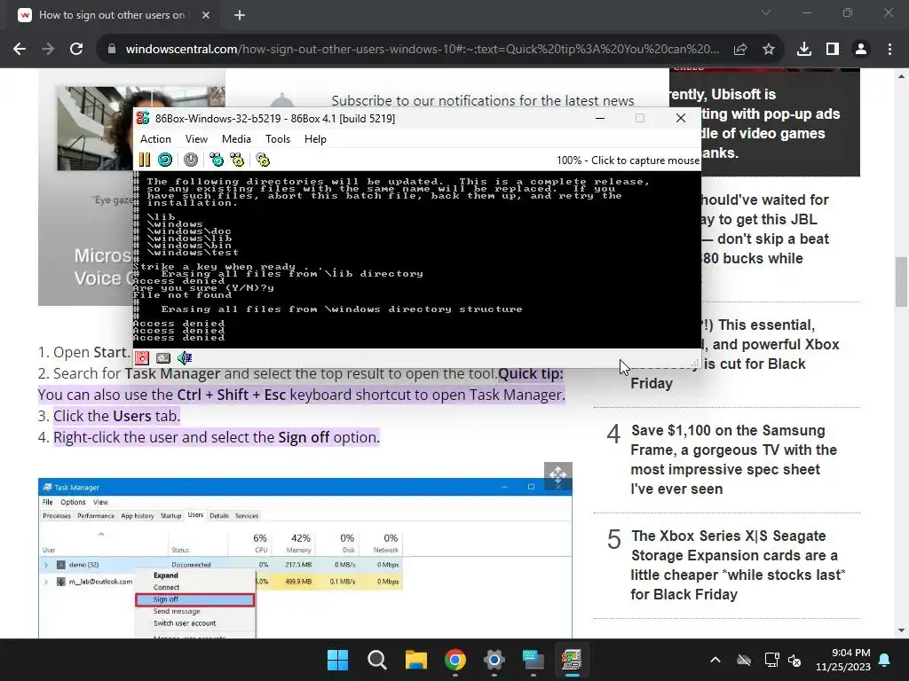Viewport: 909px width, 681px height.
Task: Click the floppy drive status icon
Action: pos(142,358)
